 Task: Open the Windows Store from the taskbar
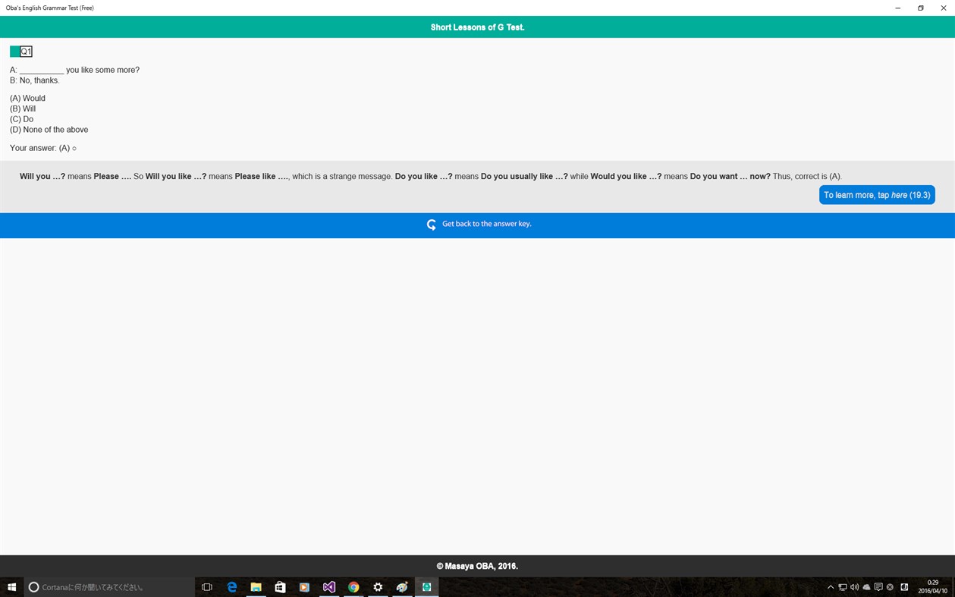281,586
